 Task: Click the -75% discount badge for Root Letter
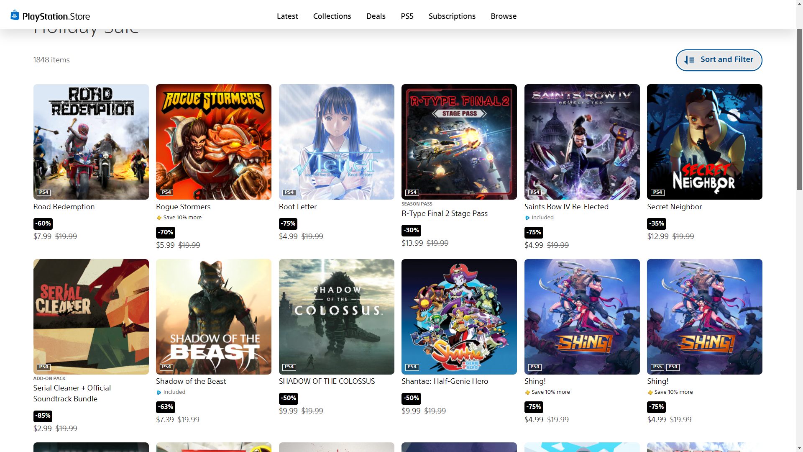288,223
